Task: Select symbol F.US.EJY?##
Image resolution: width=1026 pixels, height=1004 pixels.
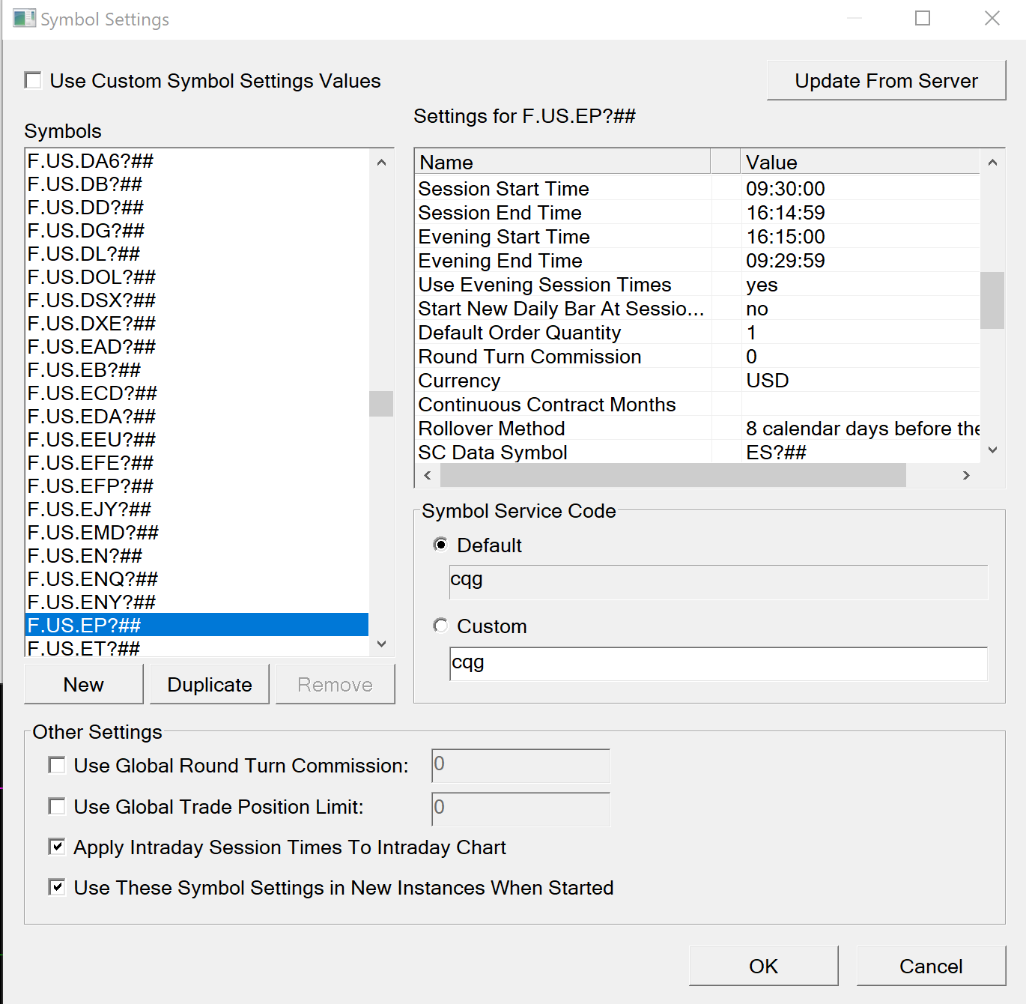Action: (x=197, y=509)
